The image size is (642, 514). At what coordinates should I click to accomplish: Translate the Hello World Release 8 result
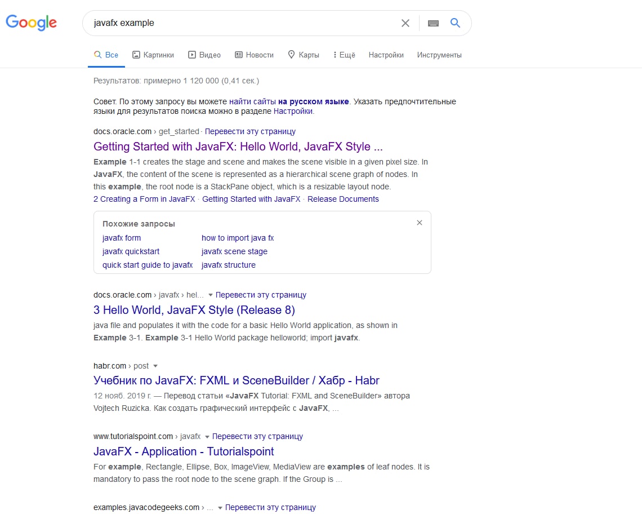(261, 295)
